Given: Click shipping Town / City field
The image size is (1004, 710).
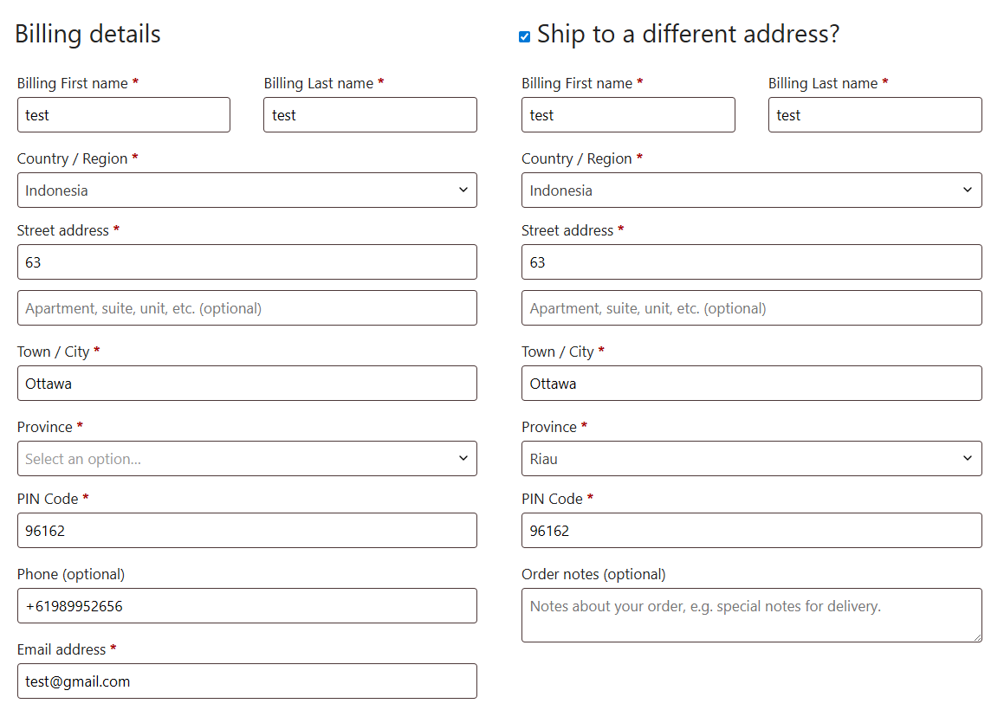Looking at the screenshot, I should pos(751,384).
